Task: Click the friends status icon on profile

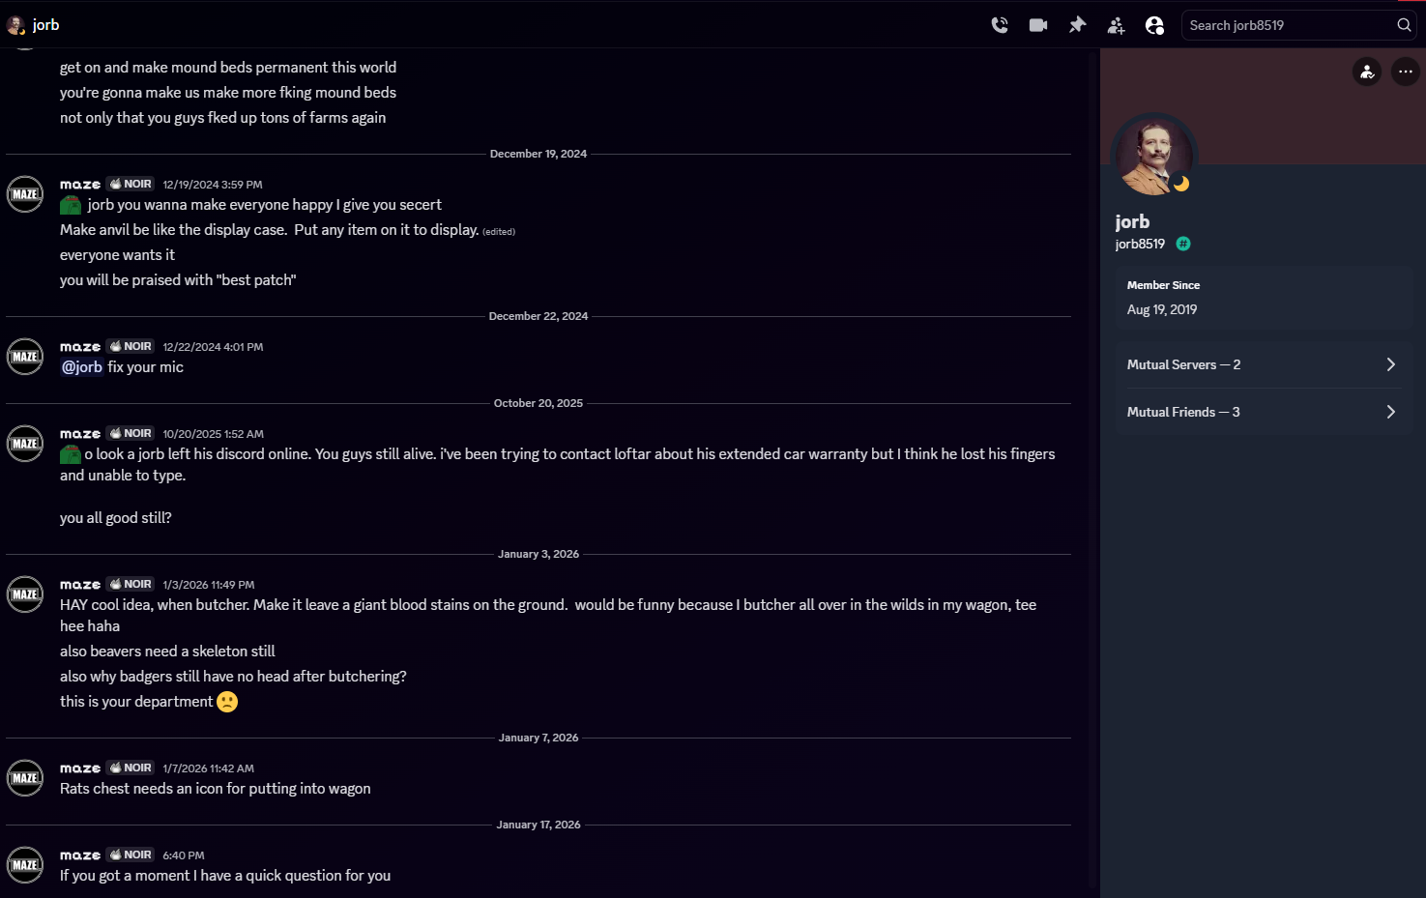Action: coord(1367,71)
